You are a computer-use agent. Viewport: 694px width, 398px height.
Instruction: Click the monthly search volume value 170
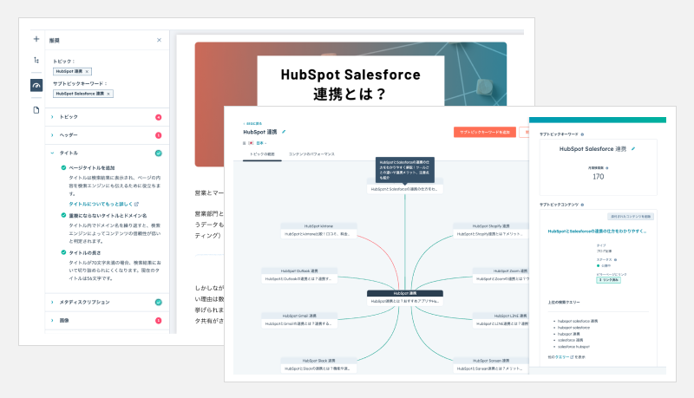[x=598, y=176]
